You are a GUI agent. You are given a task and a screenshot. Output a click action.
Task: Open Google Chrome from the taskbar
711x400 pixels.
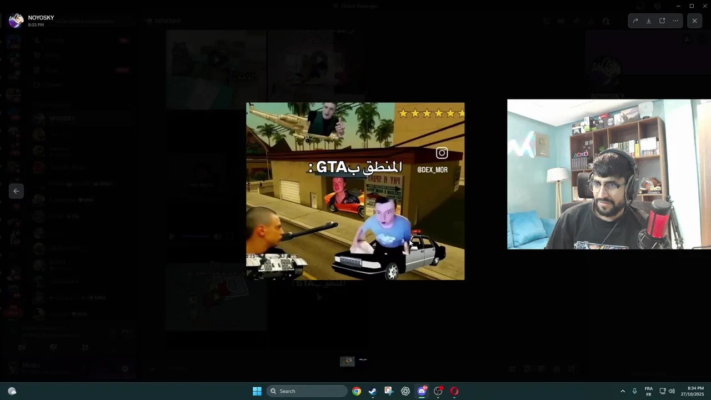357,391
